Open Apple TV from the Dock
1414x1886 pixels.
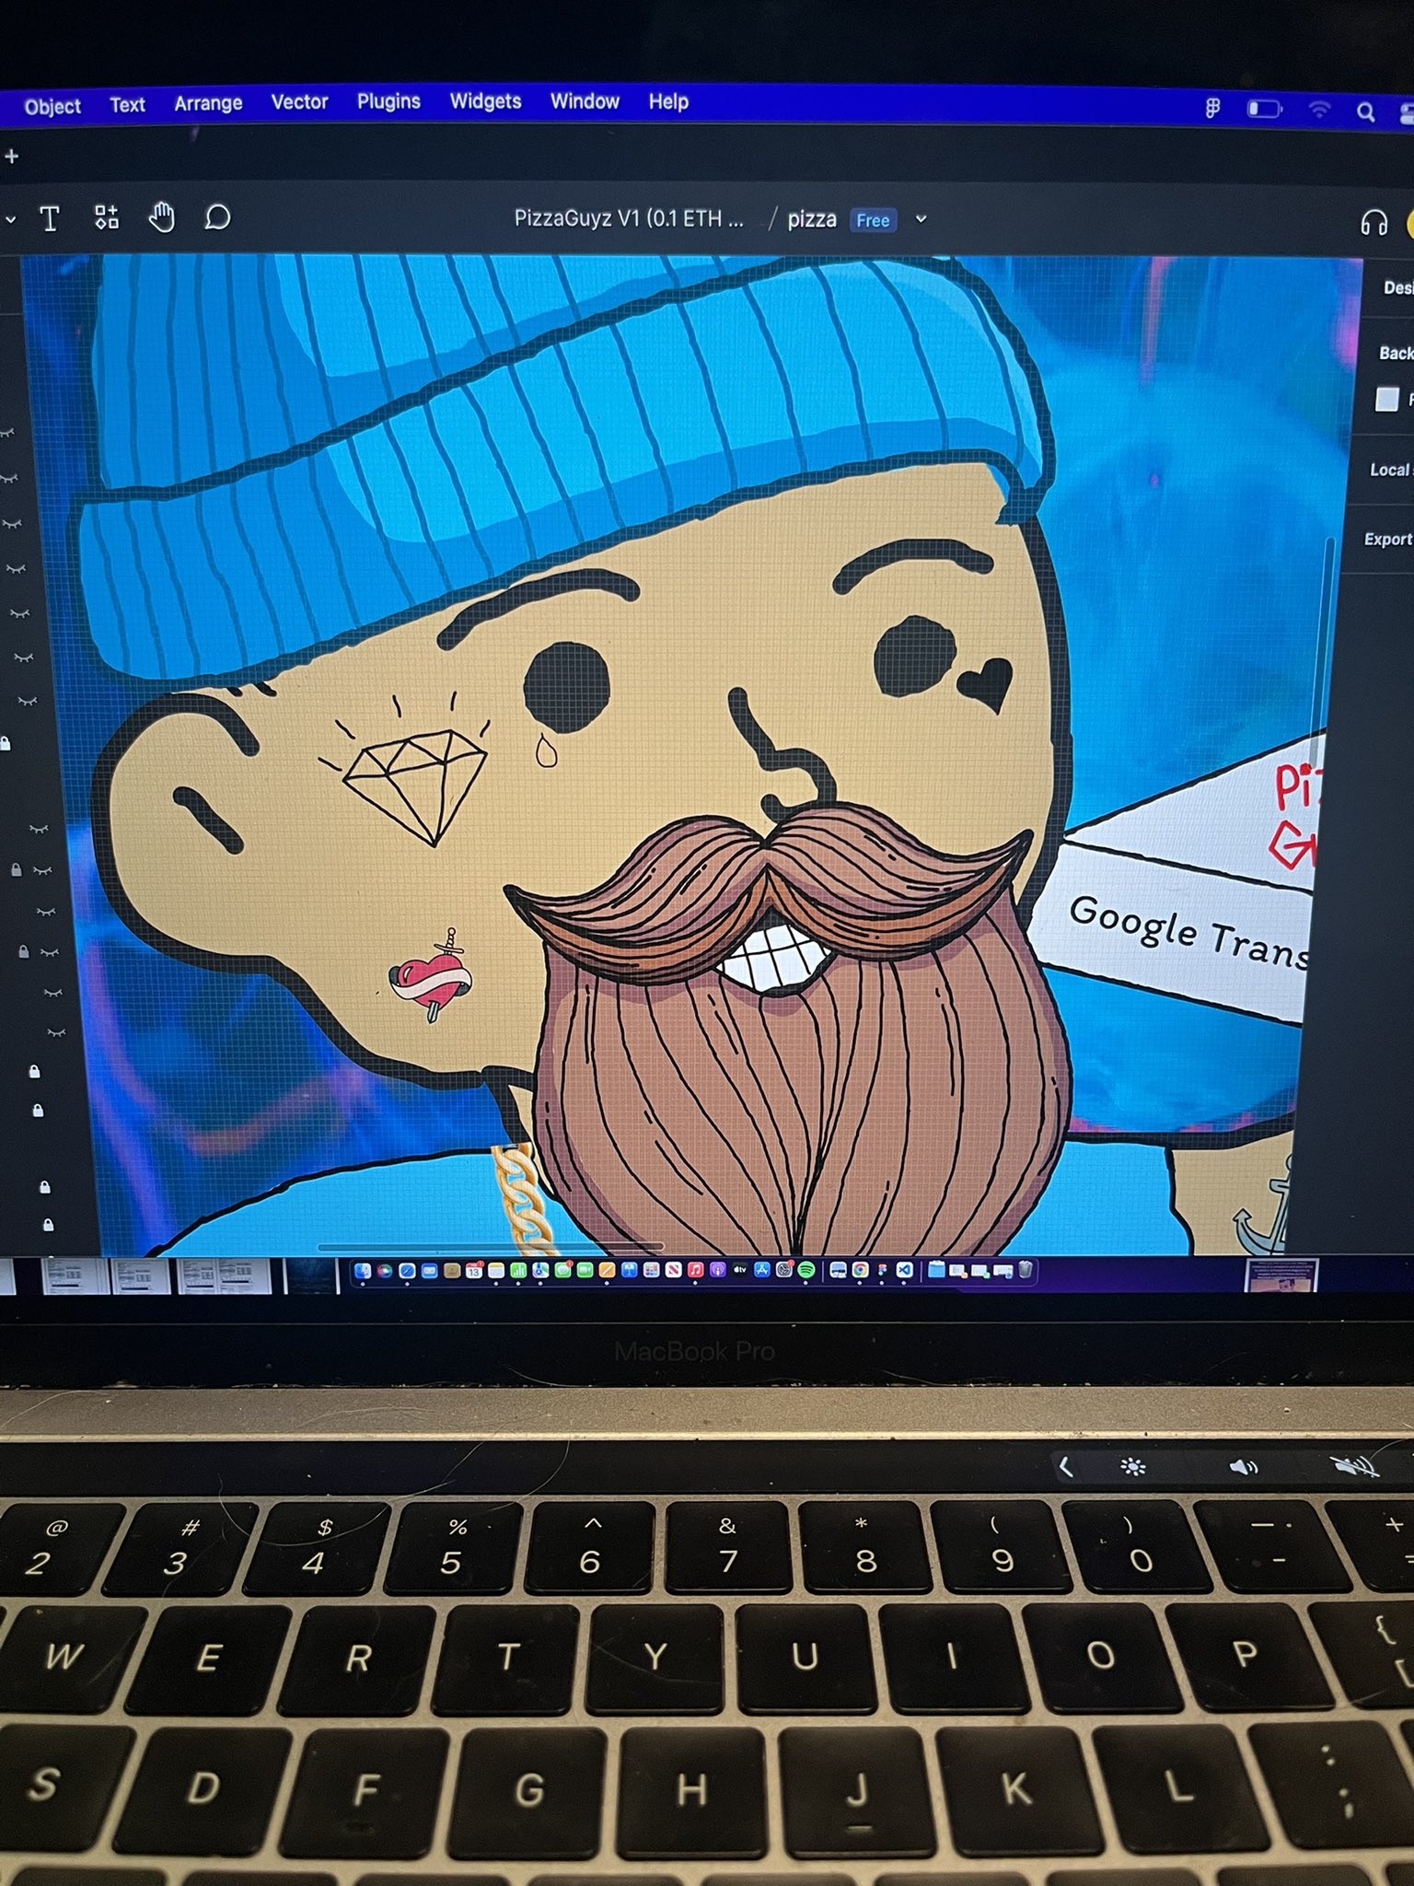click(740, 1271)
